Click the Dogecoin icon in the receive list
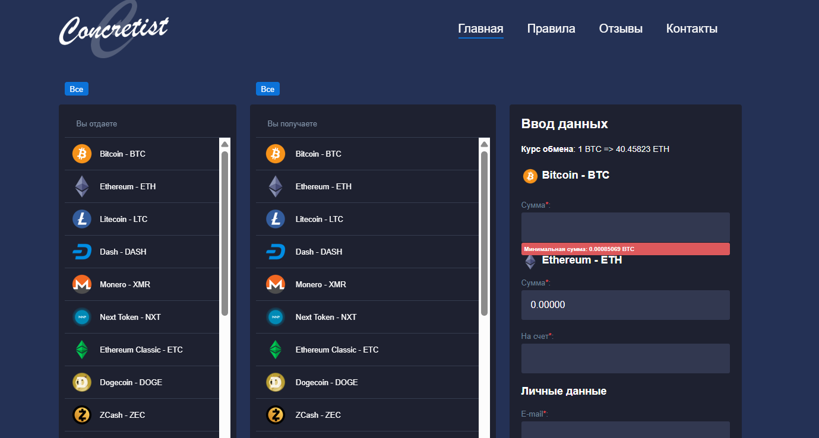This screenshot has width=819, height=438. tap(276, 382)
